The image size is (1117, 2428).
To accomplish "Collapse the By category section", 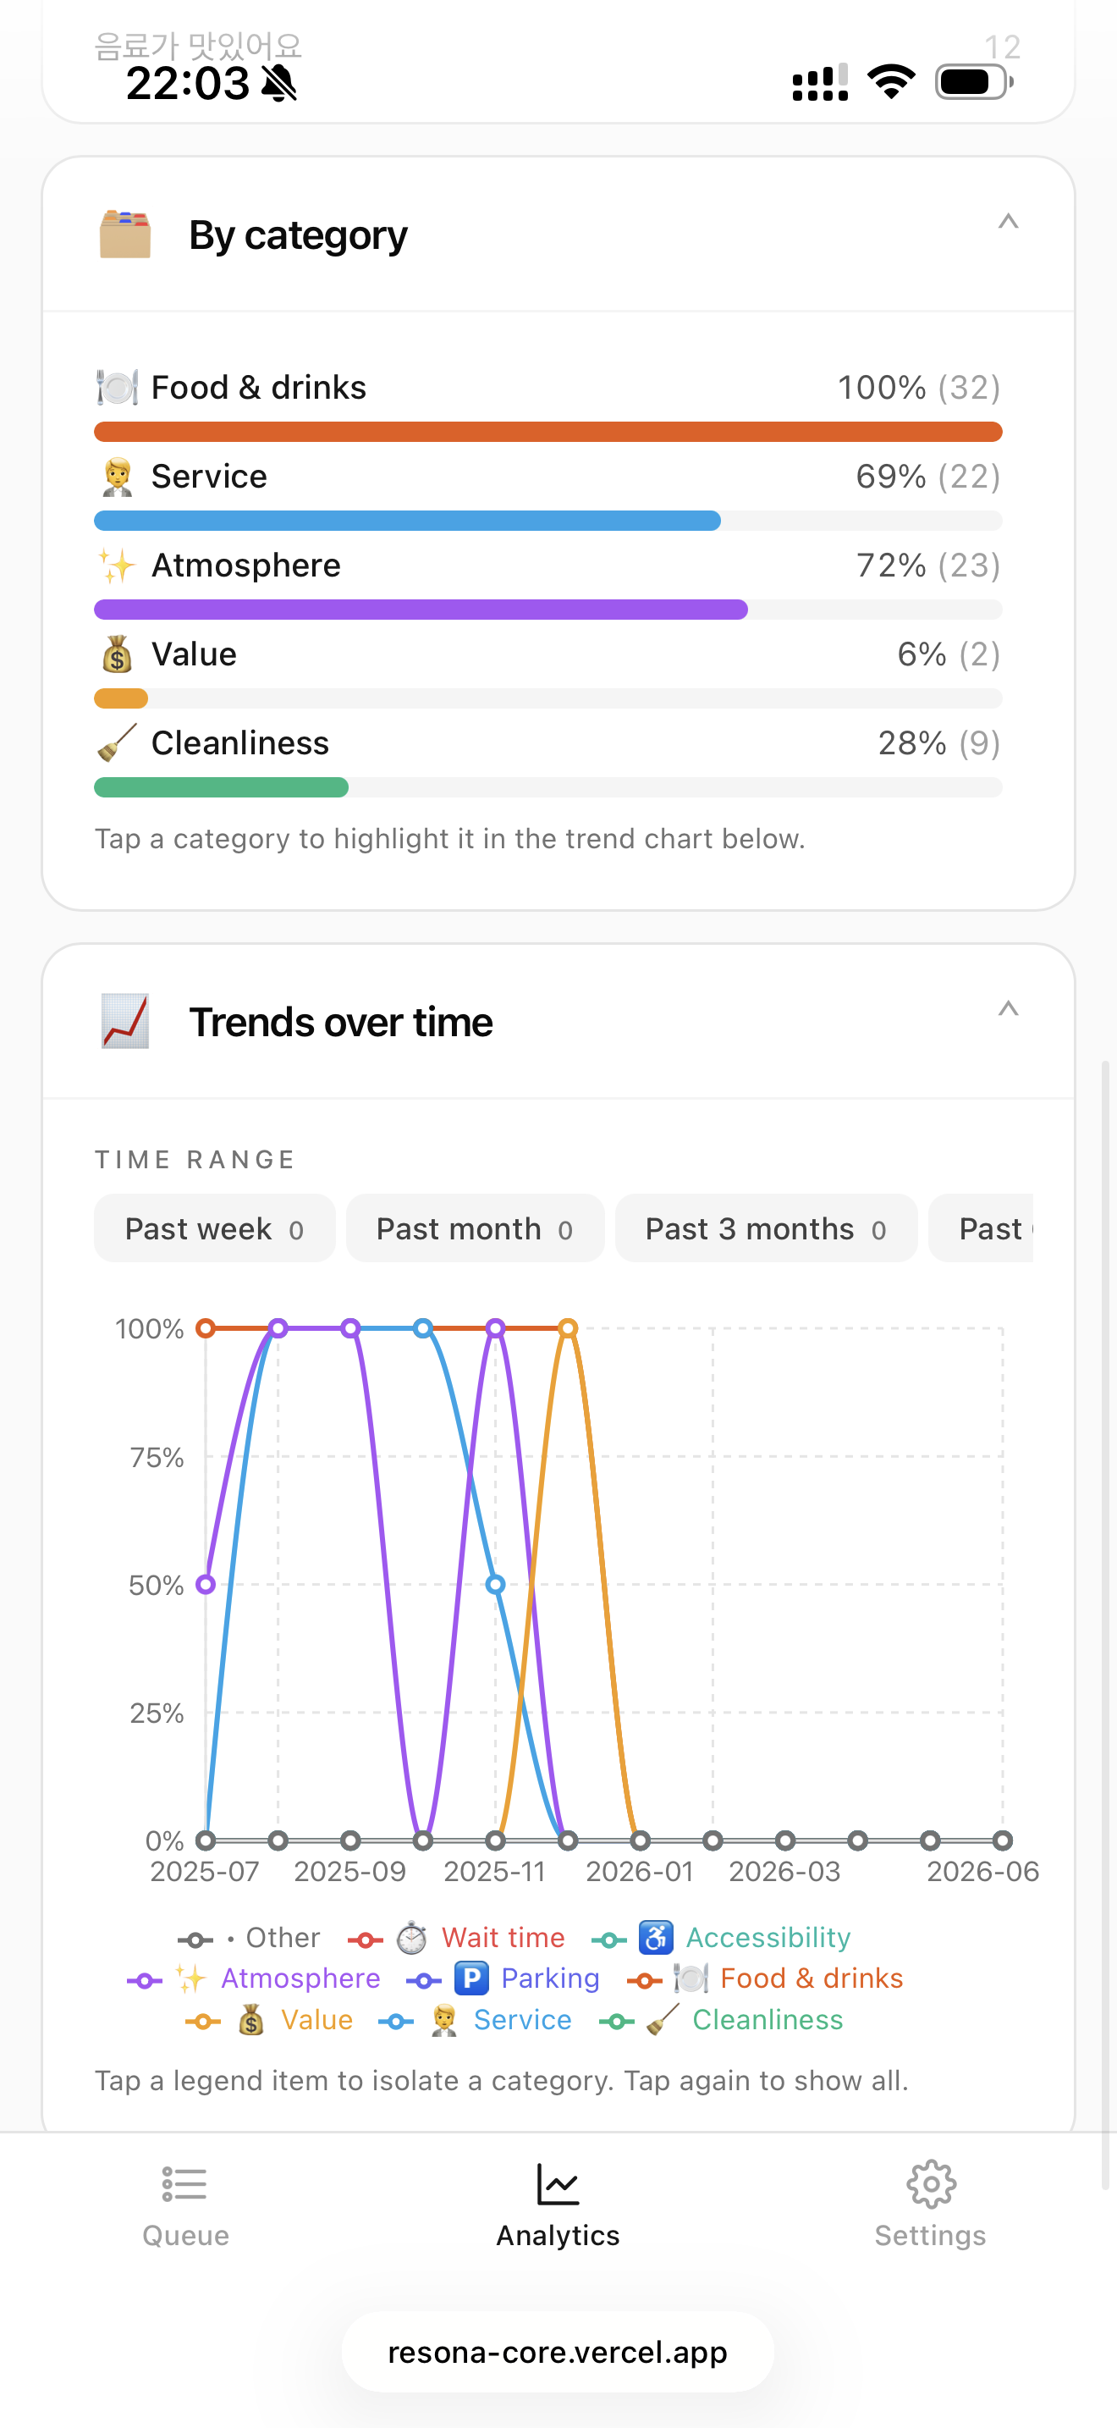I will point(1008,223).
